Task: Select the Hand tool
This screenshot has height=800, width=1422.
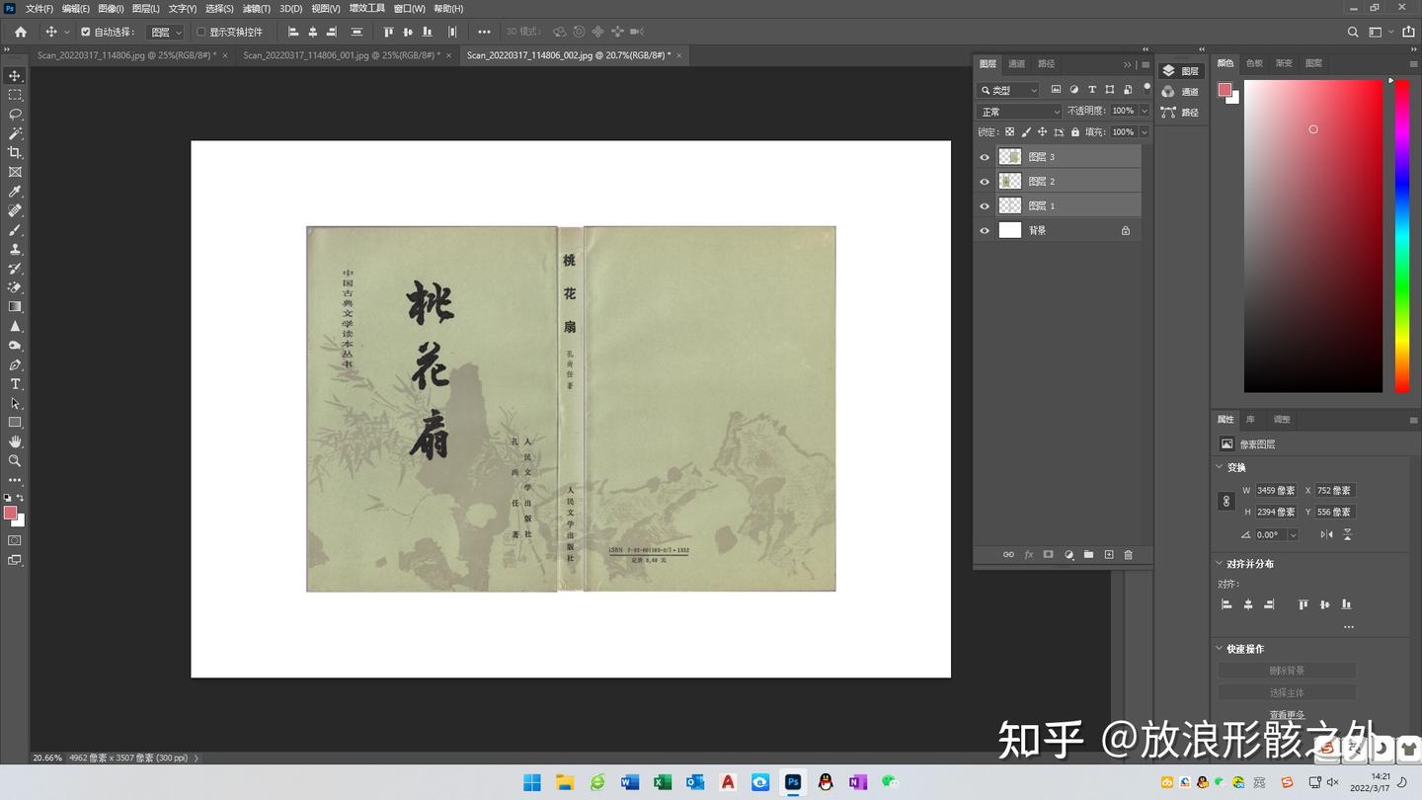Action: tap(15, 441)
